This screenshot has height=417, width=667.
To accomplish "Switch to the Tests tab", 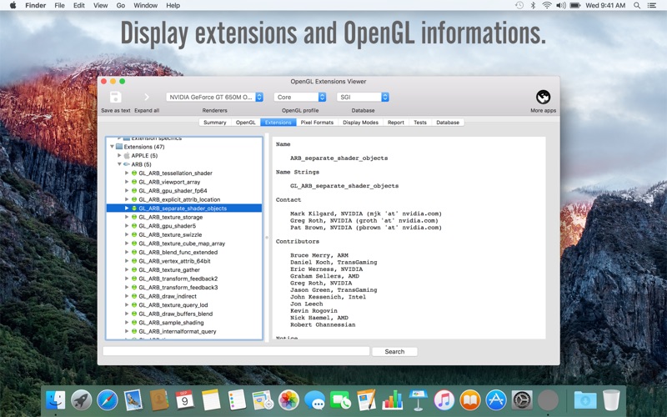I will (x=420, y=122).
